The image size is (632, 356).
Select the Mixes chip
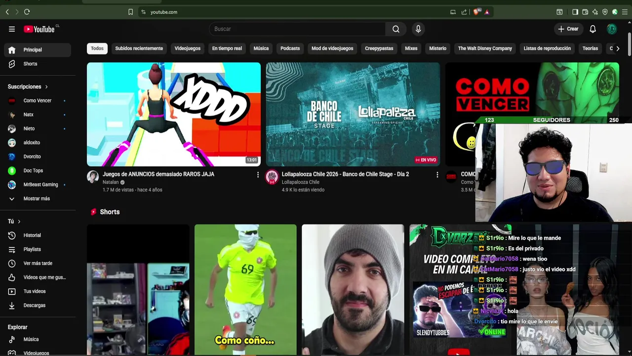(411, 48)
